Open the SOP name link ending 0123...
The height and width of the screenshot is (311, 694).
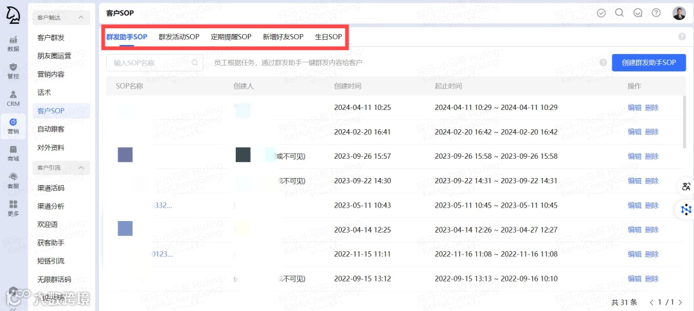(x=161, y=254)
